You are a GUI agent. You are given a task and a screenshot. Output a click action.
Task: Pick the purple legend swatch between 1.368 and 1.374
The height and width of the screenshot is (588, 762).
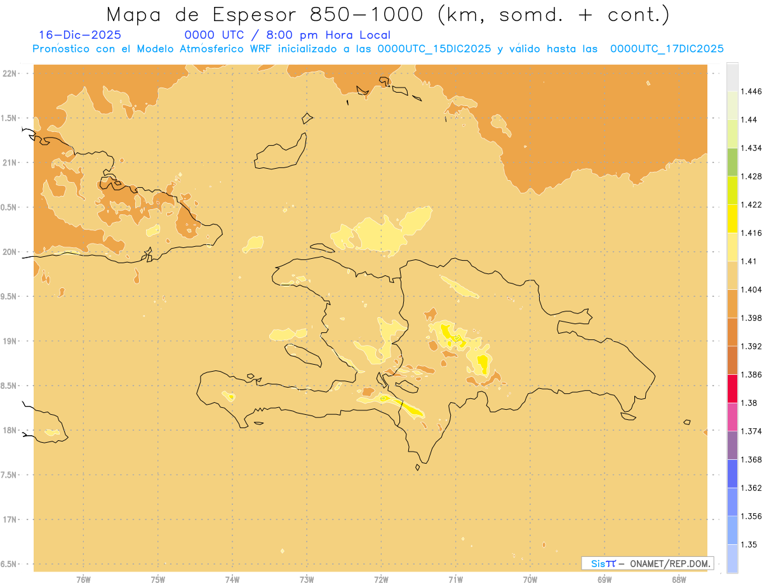coord(732,445)
